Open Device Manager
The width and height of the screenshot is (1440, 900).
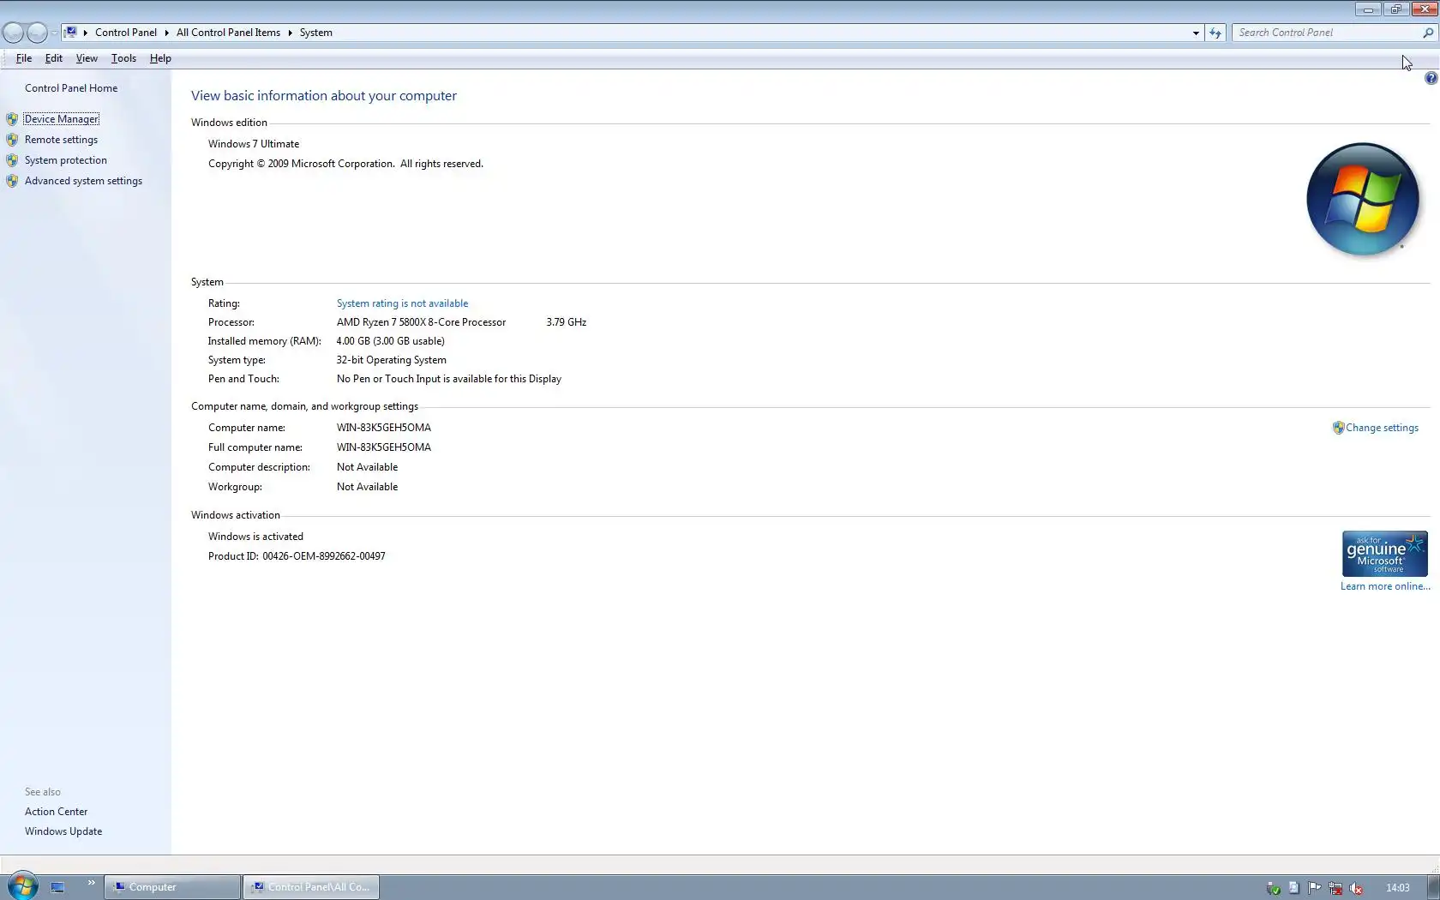[62, 119]
